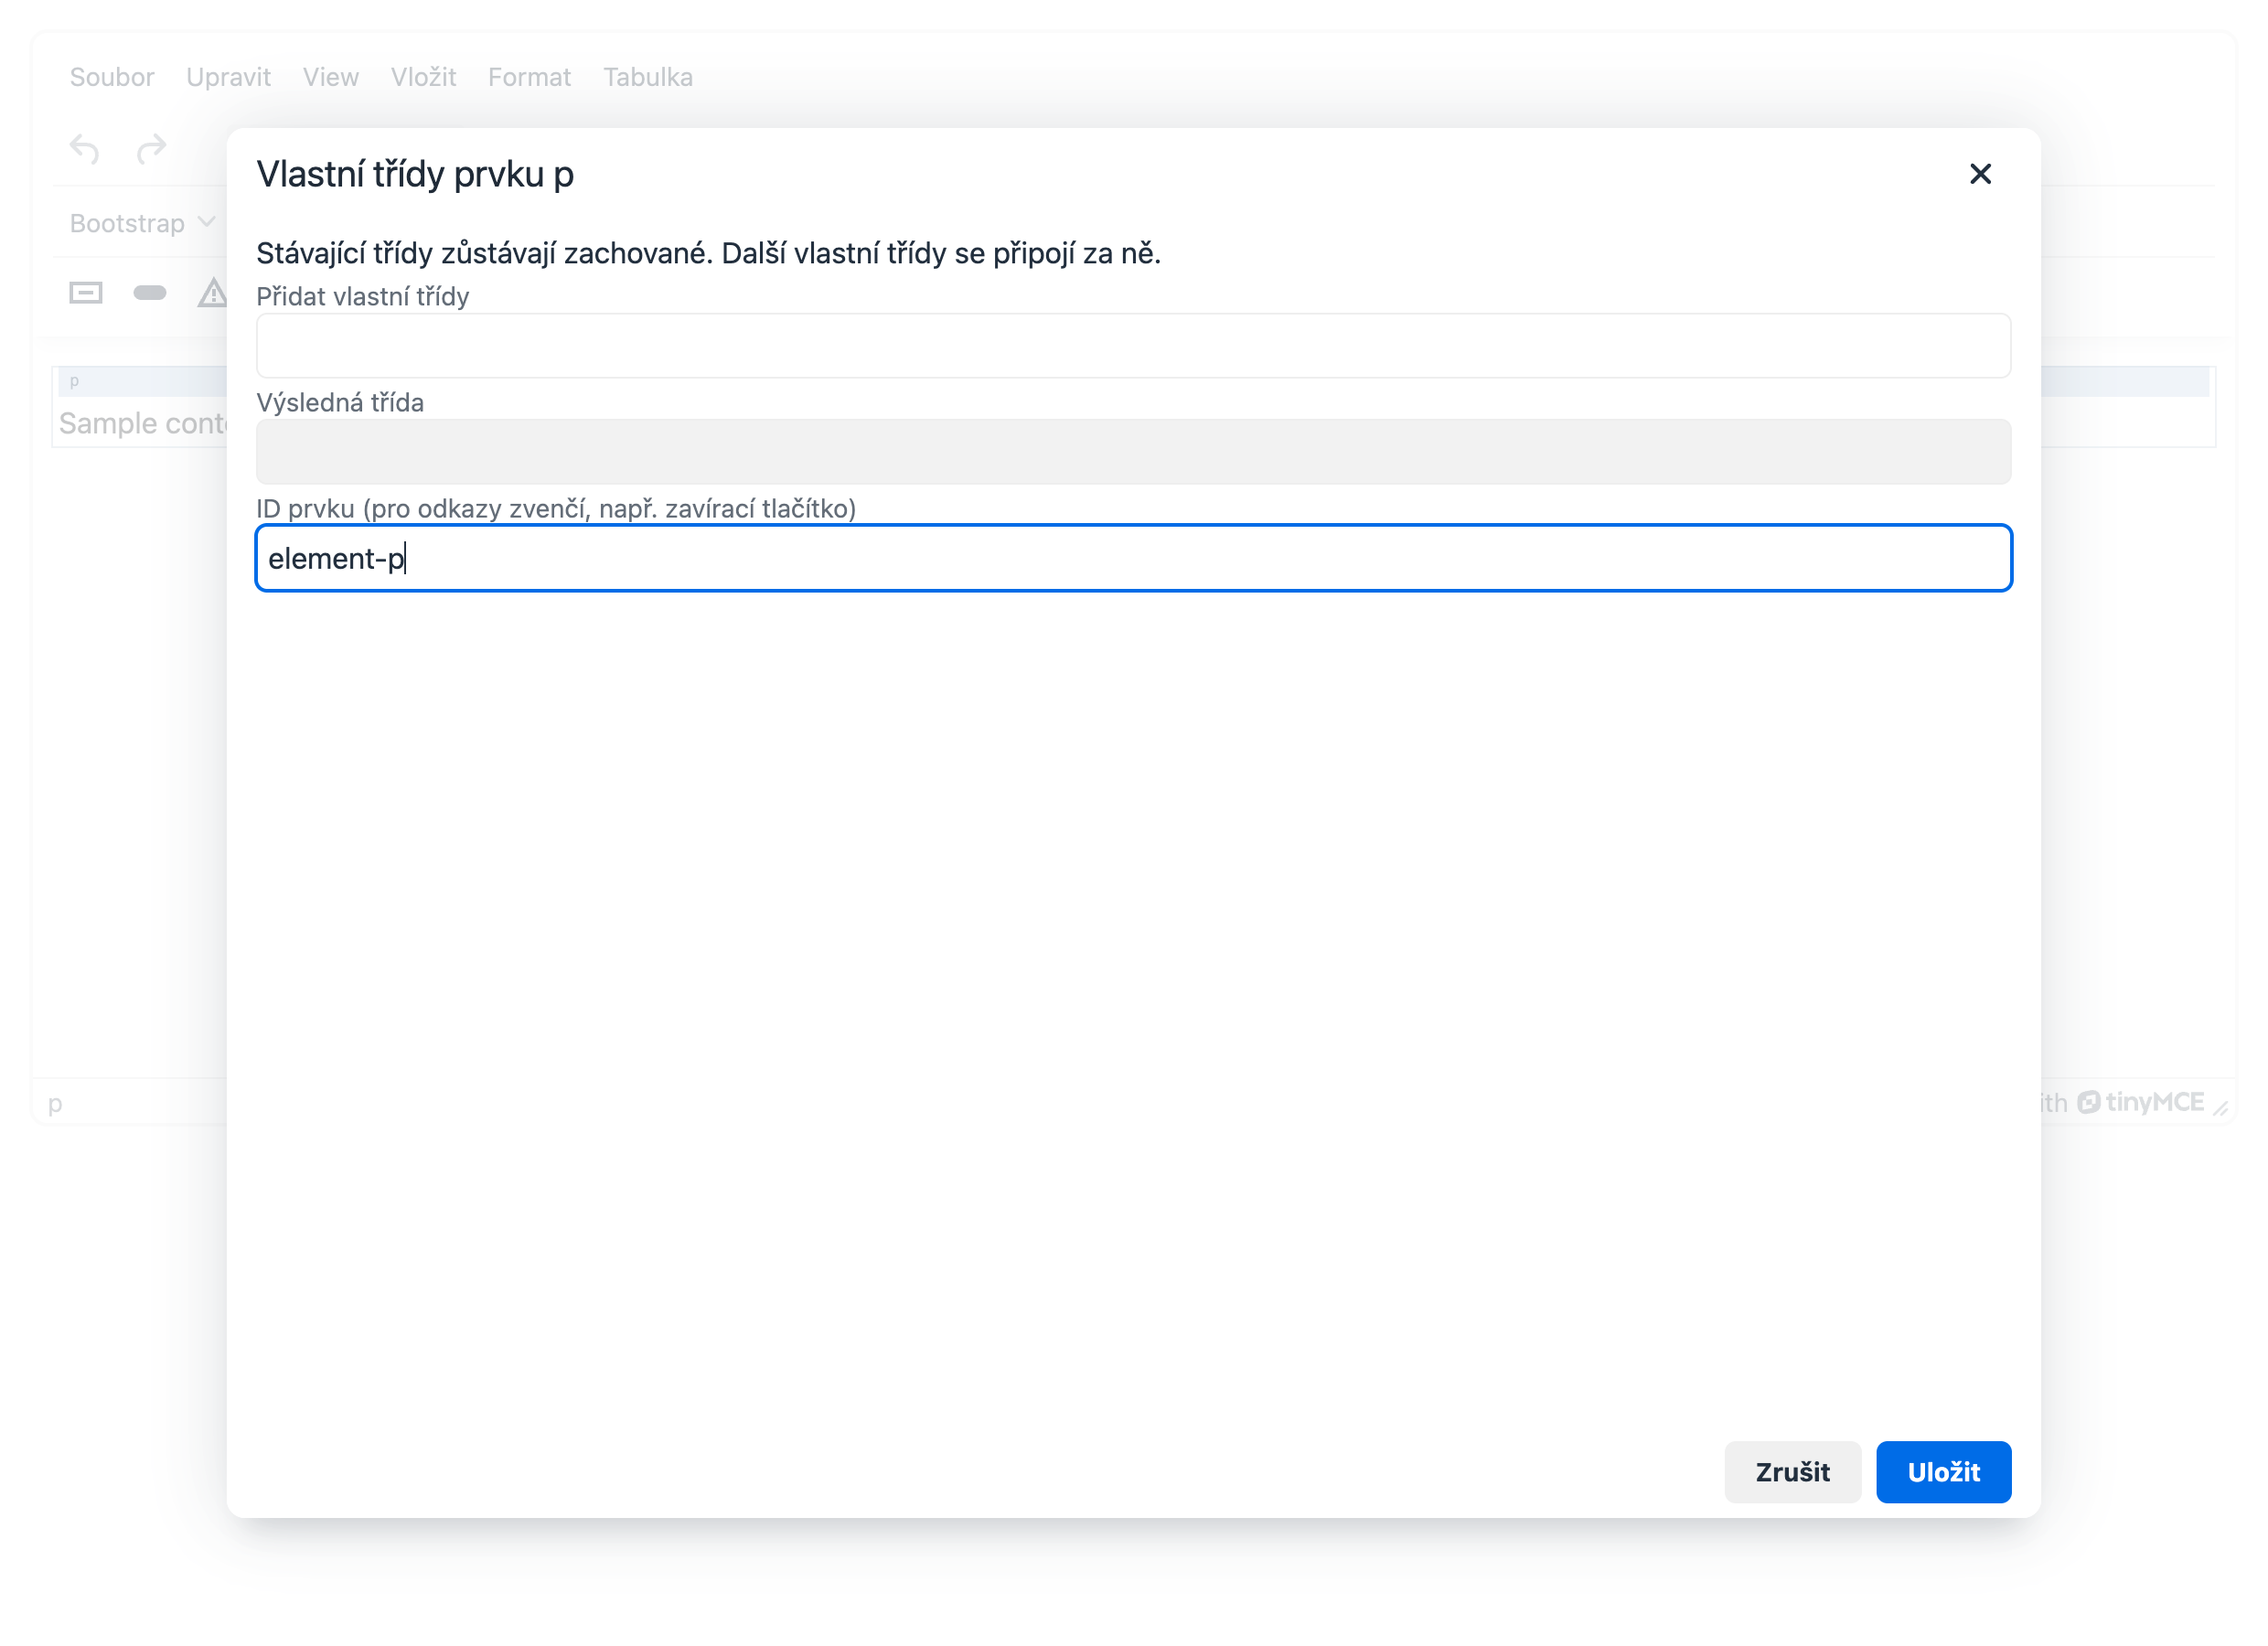Click the Zrušit button
This screenshot has width=2268, height=1646.
pyautogui.click(x=1792, y=1472)
